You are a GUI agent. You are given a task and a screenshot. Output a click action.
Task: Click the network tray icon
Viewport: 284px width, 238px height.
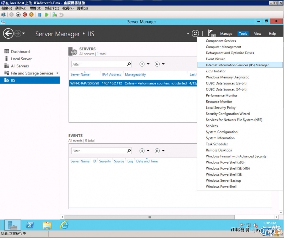pyautogui.click(x=249, y=225)
